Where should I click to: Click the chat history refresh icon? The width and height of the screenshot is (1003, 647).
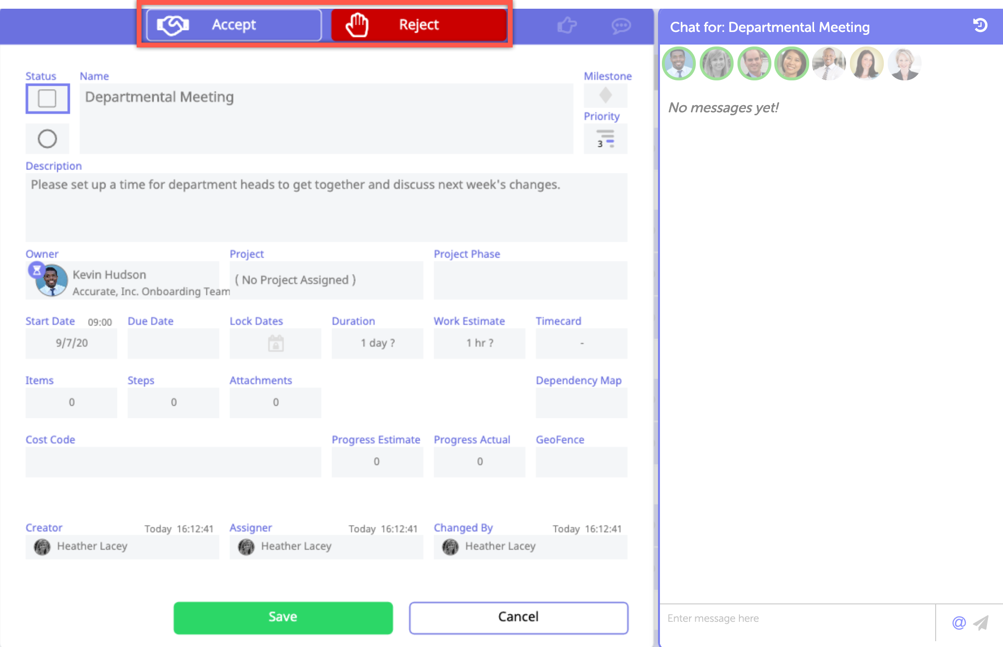pos(980,25)
